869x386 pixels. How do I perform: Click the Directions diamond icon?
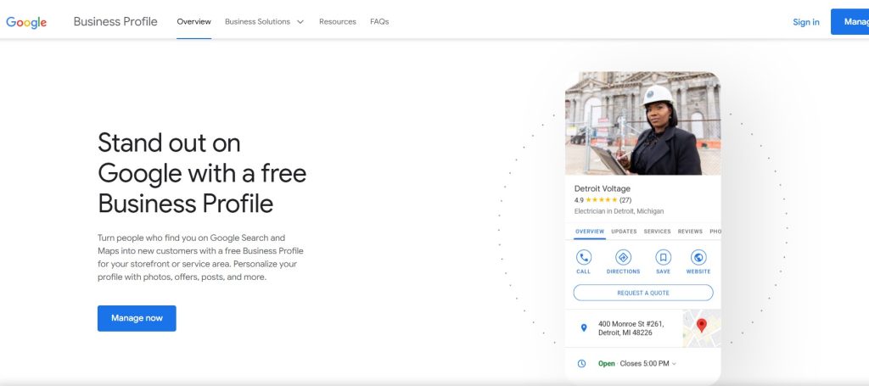click(x=623, y=258)
